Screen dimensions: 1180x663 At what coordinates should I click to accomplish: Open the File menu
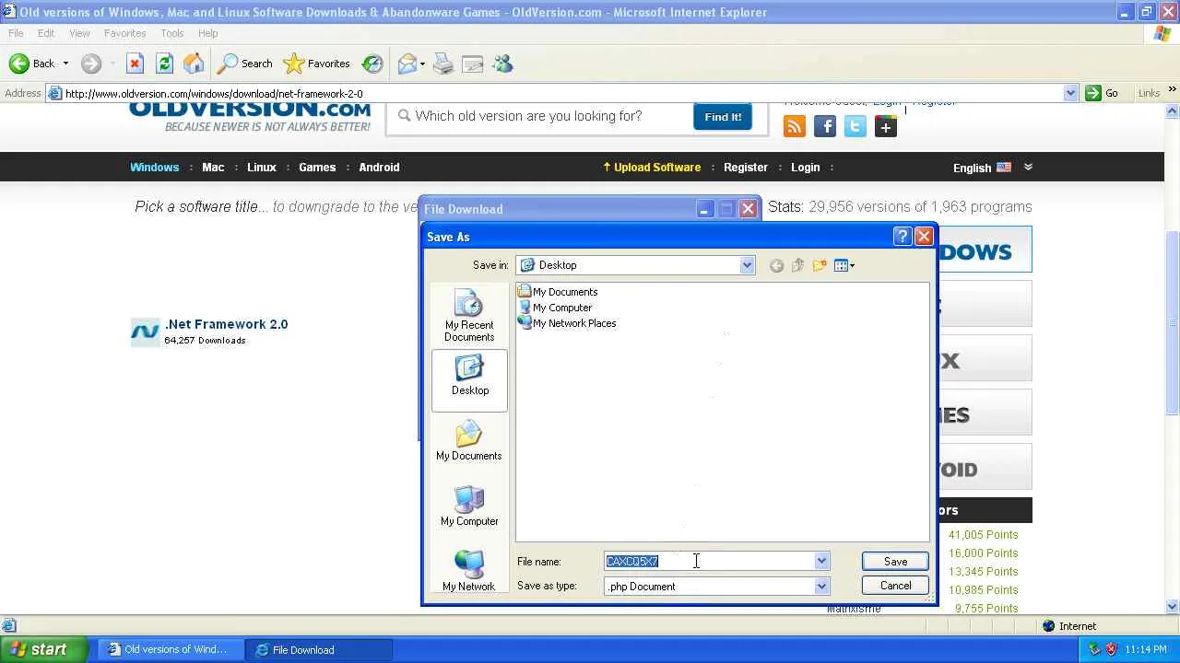pos(16,33)
